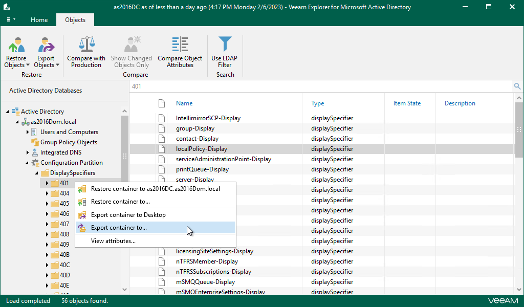Image resolution: width=524 pixels, height=307 pixels.
Task: Choose Restore container to... option
Action: [120, 202]
